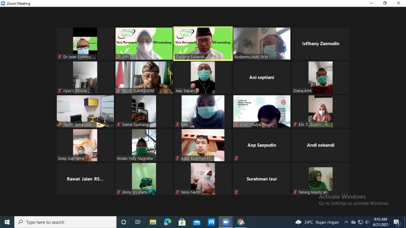This screenshot has width=406, height=228.
Task: Open the notification center icon
Action: [x=396, y=222]
